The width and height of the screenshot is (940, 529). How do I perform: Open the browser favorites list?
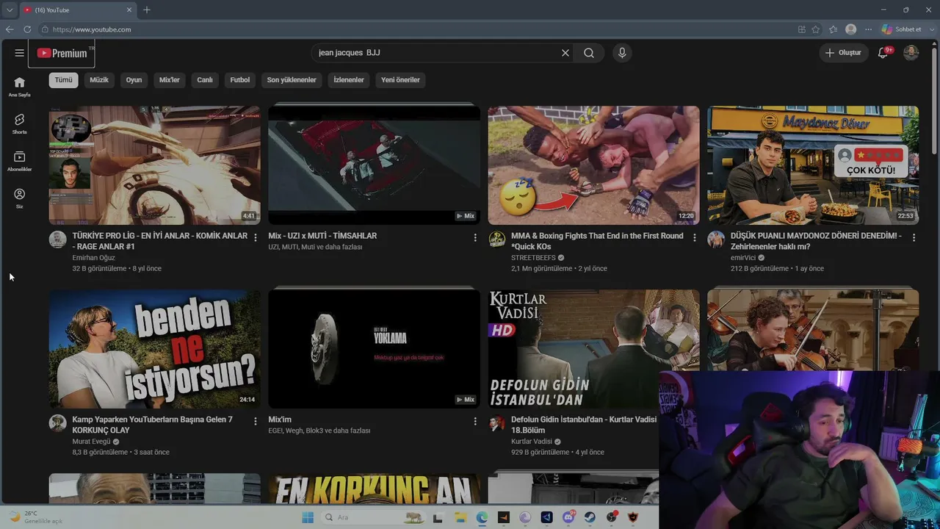(833, 29)
